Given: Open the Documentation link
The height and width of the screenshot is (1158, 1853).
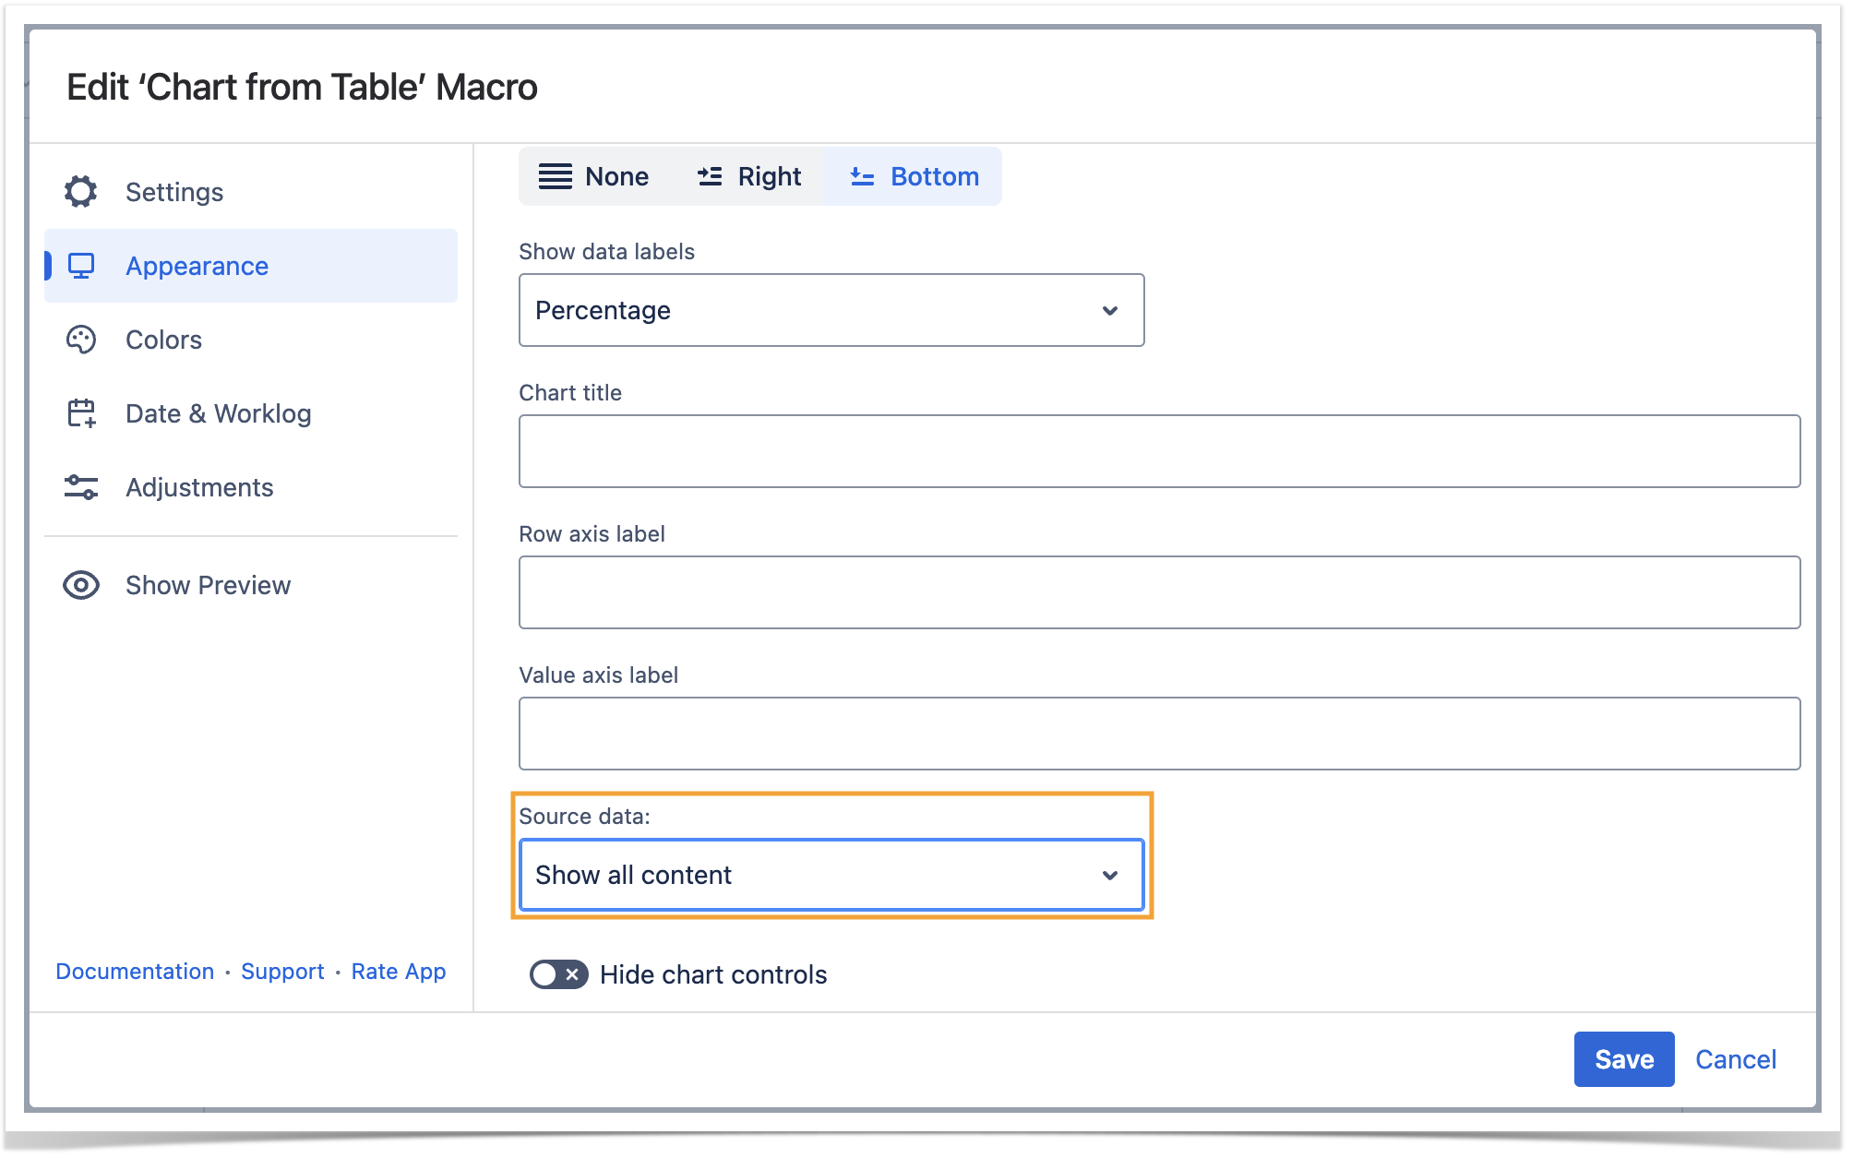Looking at the screenshot, I should (135, 972).
